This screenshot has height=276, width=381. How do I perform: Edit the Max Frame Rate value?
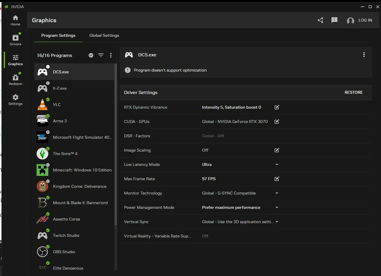277,179
